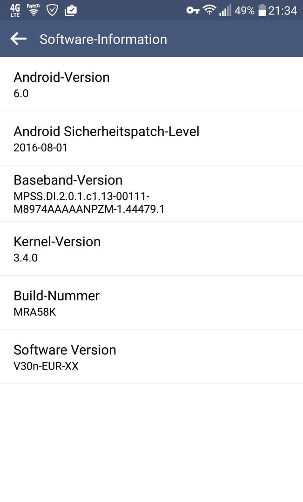Tap the Kernel-Version row
The height and width of the screenshot is (502, 303).
tap(151, 248)
